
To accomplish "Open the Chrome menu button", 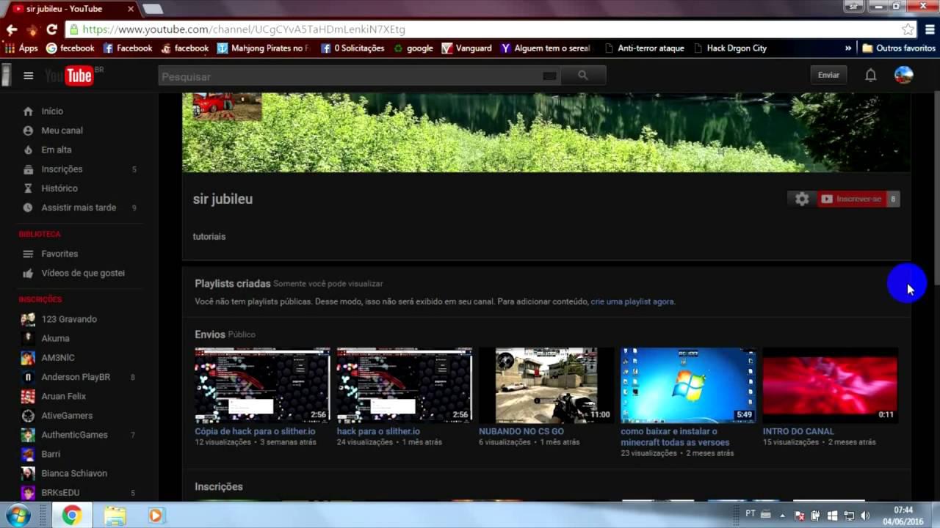I will pyautogui.click(x=930, y=29).
